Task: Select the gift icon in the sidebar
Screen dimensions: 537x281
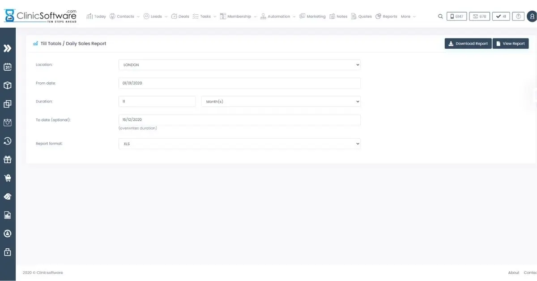Action: (x=7, y=159)
